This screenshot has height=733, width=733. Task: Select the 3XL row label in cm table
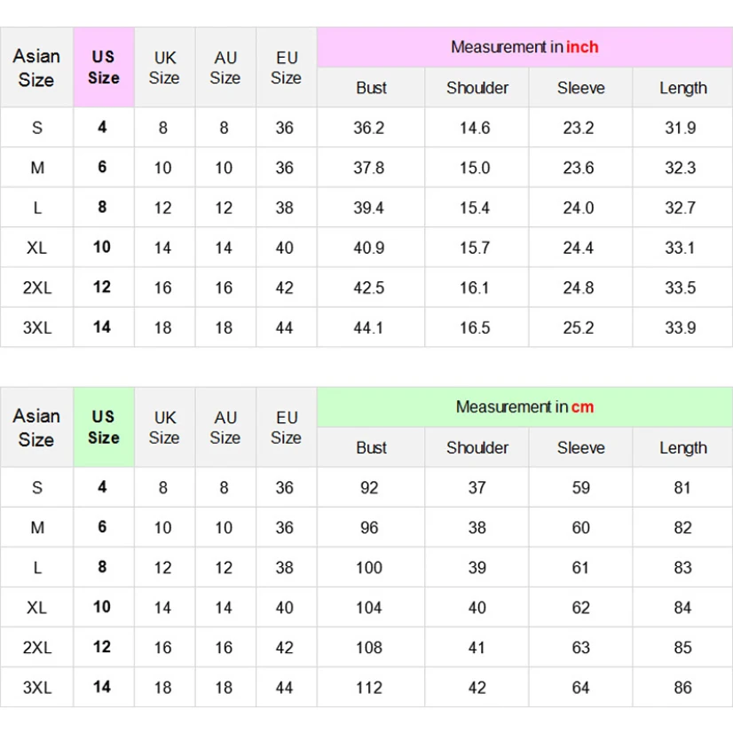tap(37, 687)
